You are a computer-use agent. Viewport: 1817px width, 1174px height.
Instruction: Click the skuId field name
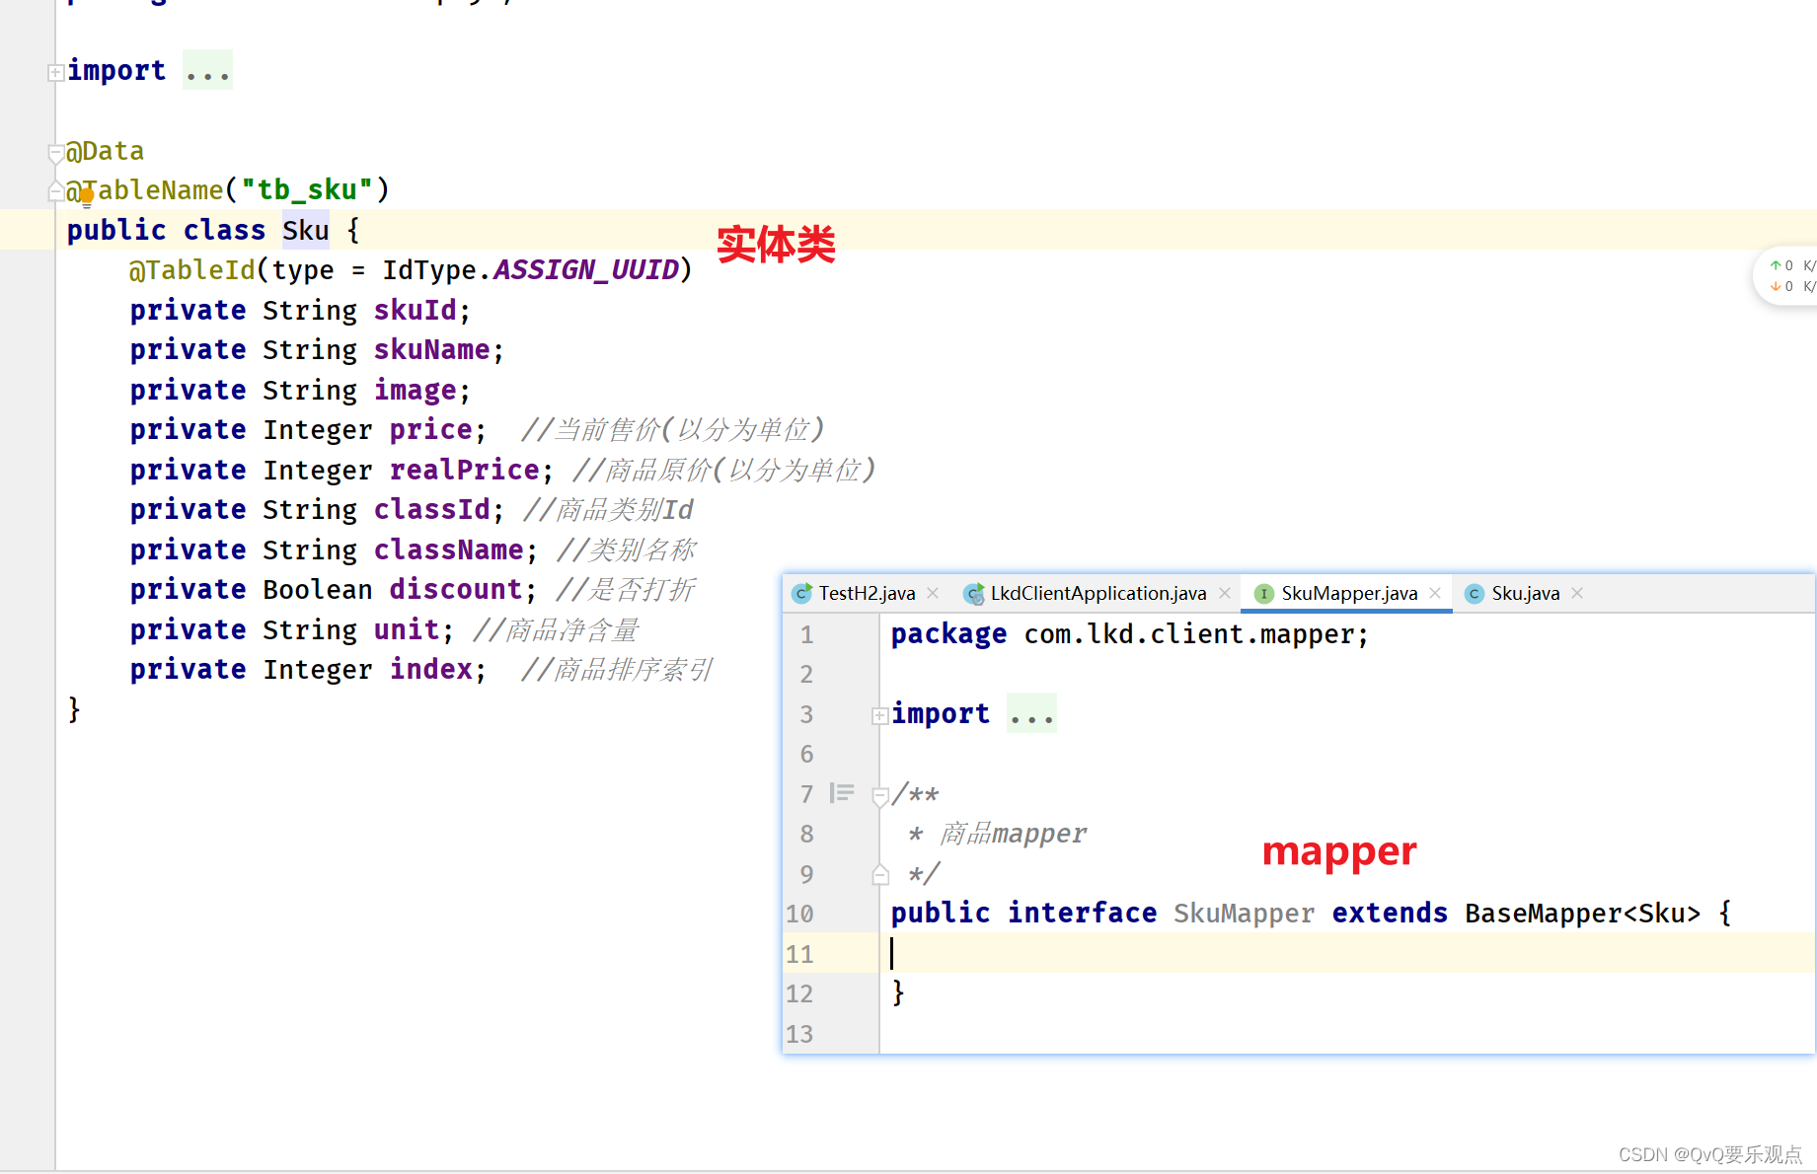(416, 310)
